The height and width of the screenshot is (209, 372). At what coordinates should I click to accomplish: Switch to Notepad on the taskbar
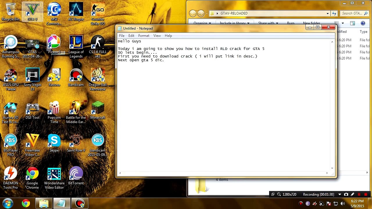[62, 203]
